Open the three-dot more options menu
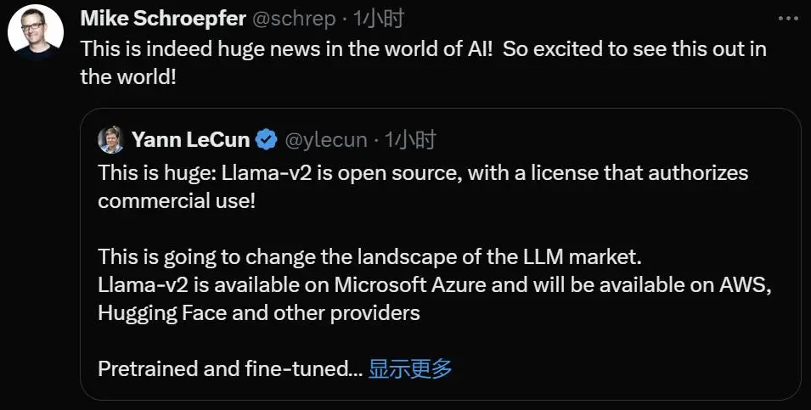This screenshot has height=410, width=811. [788, 19]
